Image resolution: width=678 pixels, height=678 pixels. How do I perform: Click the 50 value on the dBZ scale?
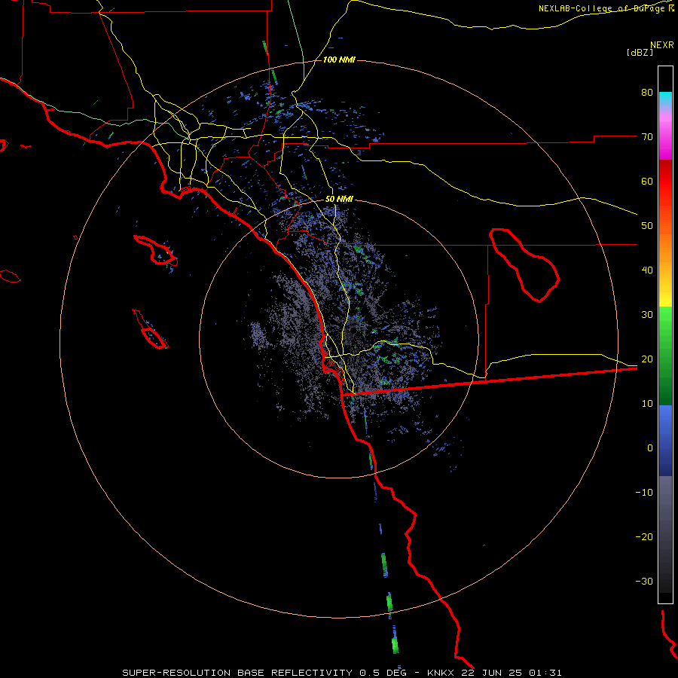click(x=647, y=226)
